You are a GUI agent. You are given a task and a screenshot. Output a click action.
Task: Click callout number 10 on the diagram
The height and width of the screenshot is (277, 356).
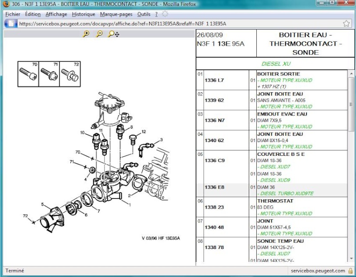[x=82, y=132]
